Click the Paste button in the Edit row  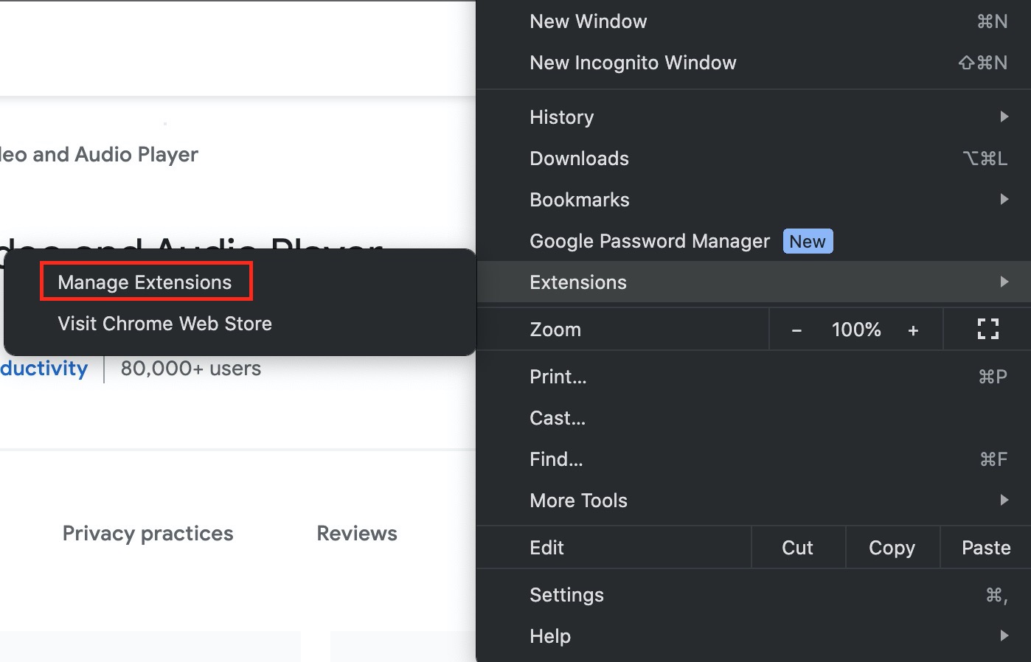pos(986,548)
